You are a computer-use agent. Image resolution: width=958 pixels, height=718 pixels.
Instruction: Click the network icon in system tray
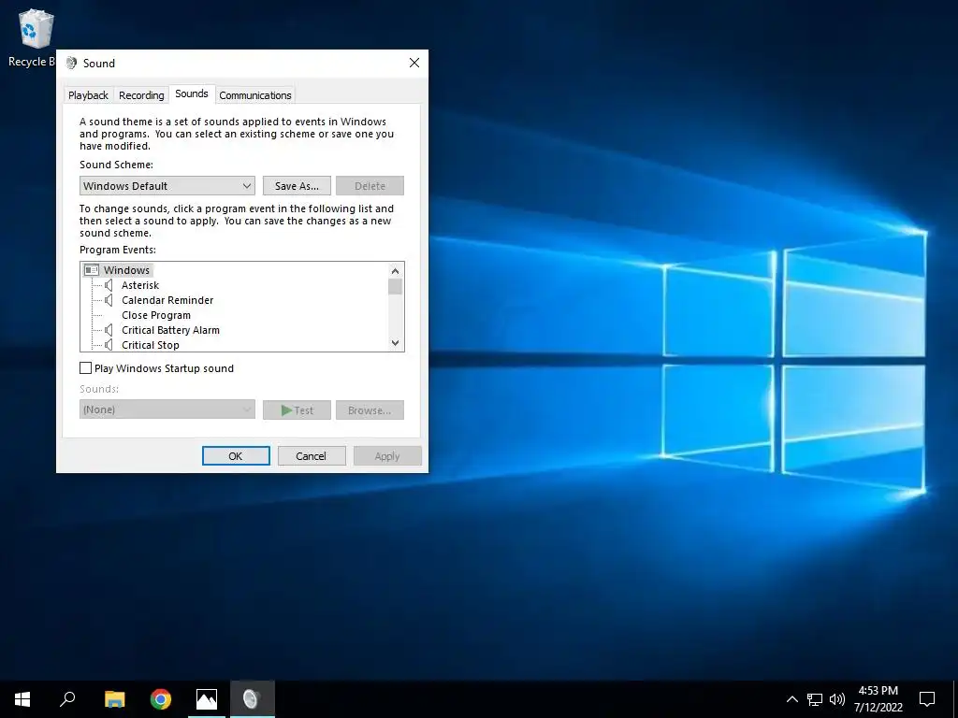[815, 699]
